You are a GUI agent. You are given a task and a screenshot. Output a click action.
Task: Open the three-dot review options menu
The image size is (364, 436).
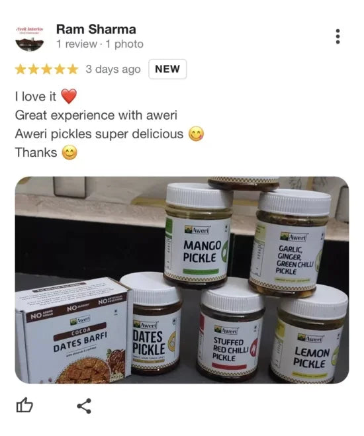pos(338,36)
